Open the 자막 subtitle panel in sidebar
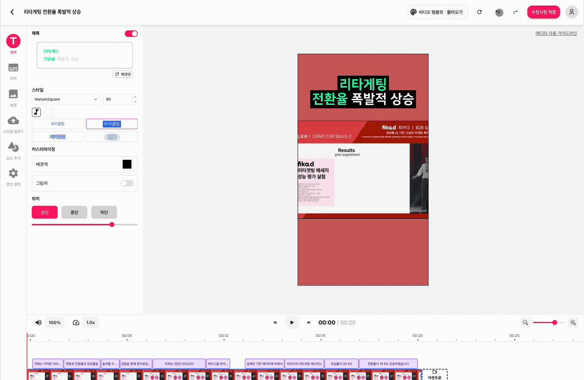Screen dimensions: 584x380 coord(13,68)
